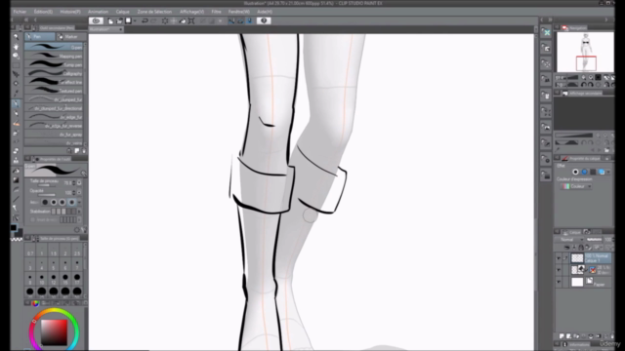Open the Fichier menu
This screenshot has height=351, width=625.
click(20, 12)
